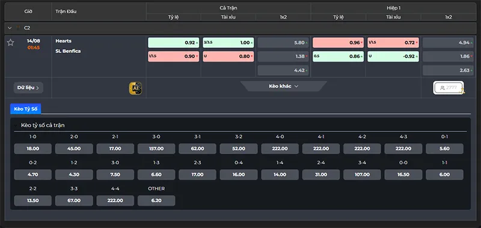Select the 17.00 odds under 2-3

[198, 175]
